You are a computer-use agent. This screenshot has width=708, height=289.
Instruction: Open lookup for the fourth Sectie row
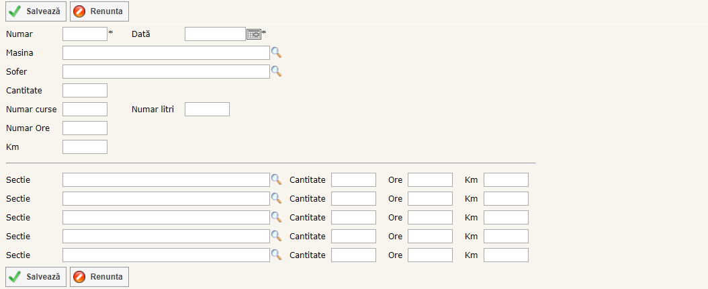[x=275, y=237]
